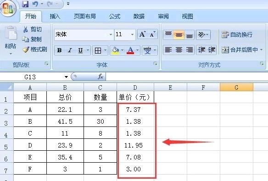268x181 pixels.
Task: Click the Decrease Font Size icon
Action: [152, 34]
